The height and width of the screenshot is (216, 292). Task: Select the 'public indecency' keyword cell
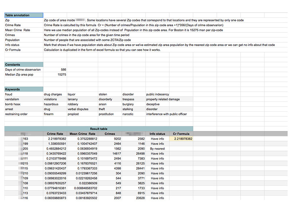(158, 94)
